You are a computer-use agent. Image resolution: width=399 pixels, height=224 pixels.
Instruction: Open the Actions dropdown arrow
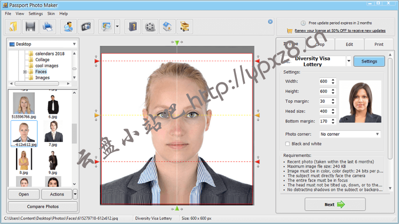(x=75, y=194)
